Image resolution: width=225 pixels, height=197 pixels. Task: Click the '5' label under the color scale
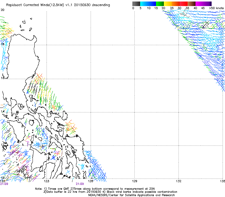[x=140, y=8]
